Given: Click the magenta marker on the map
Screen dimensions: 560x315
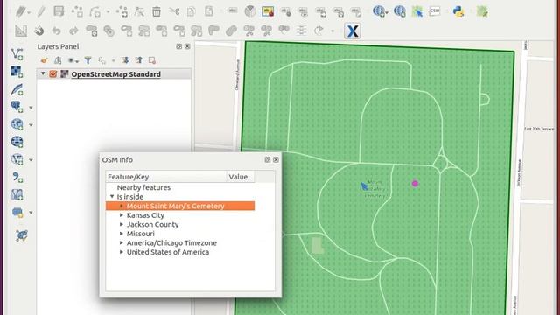Looking at the screenshot, I should click(x=415, y=184).
